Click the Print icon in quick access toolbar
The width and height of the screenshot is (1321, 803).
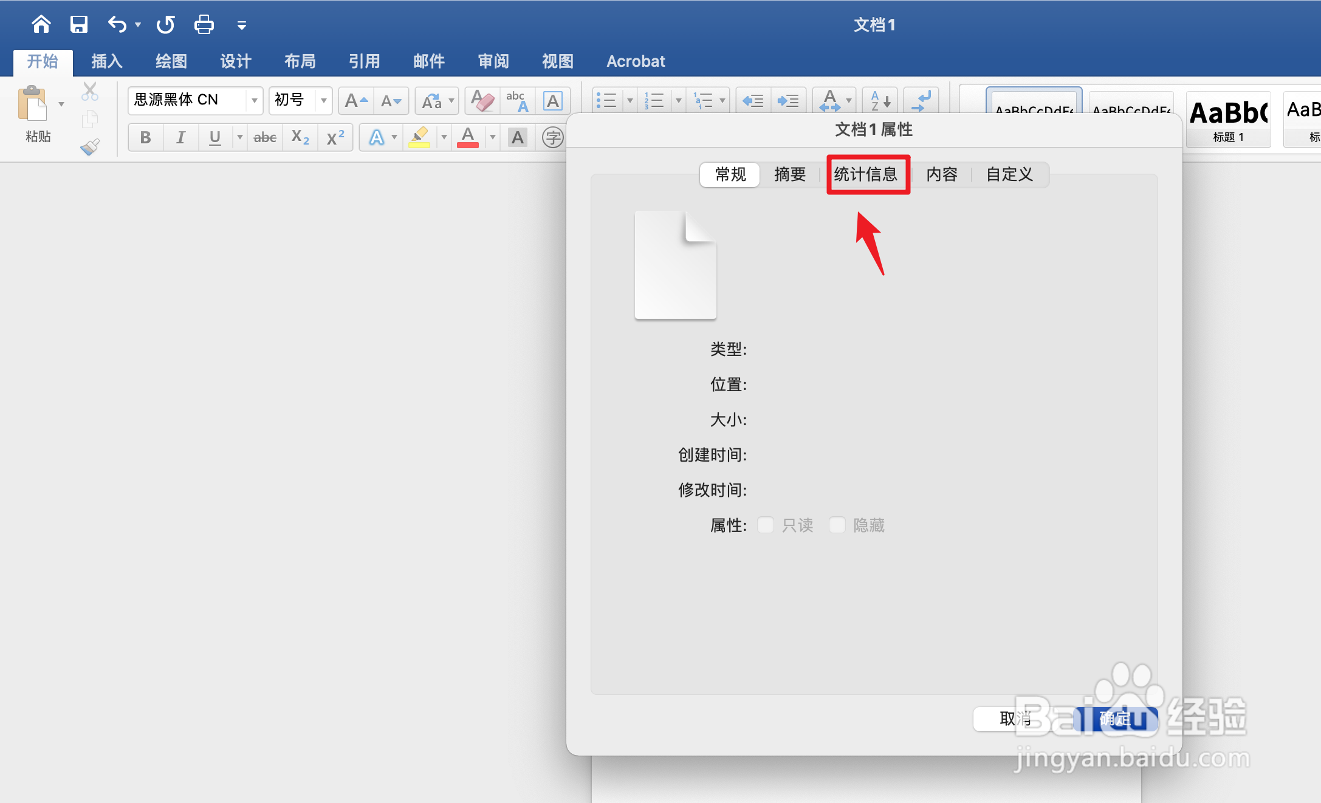tap(204, 24)
